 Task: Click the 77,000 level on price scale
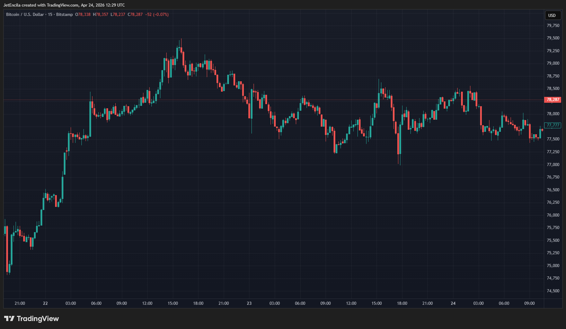(553, 165)
